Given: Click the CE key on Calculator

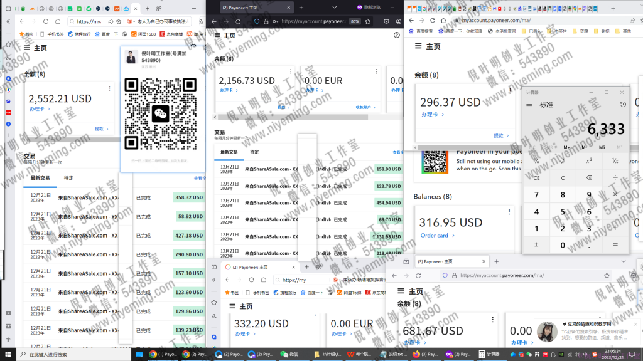Looking at the screenshot, I should 536,177.
